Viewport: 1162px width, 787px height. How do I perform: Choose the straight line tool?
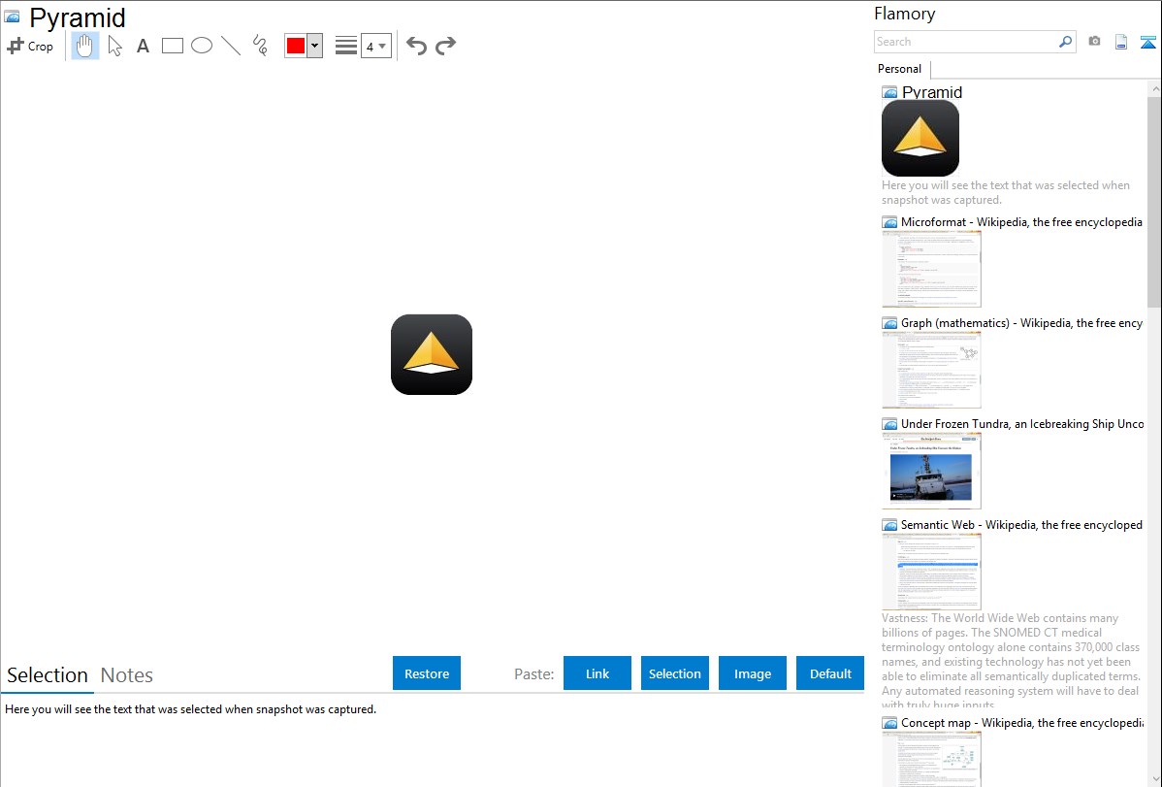tap(231, 46)
